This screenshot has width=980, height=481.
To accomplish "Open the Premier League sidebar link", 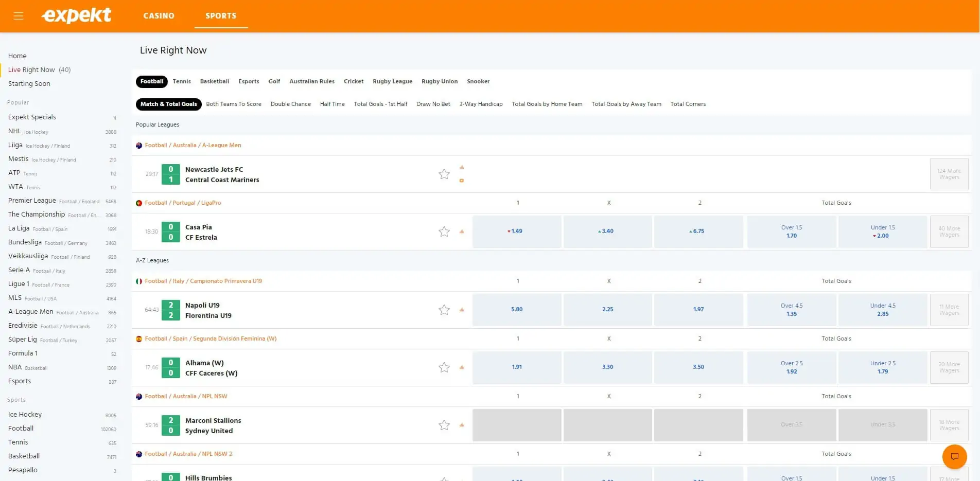I will 32,201.
